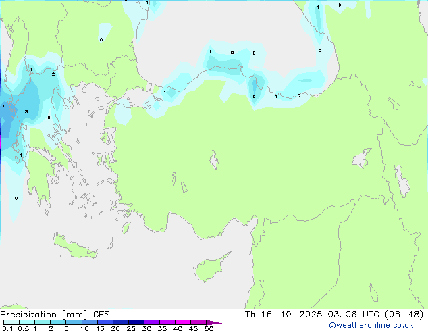Click the legend value label '25'
428x331 pixels.
[131, 328]
